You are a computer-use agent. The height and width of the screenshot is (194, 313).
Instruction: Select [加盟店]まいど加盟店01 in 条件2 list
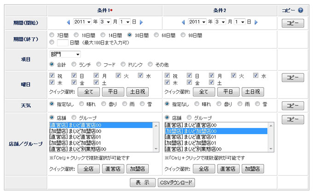[x=216, y=143]
